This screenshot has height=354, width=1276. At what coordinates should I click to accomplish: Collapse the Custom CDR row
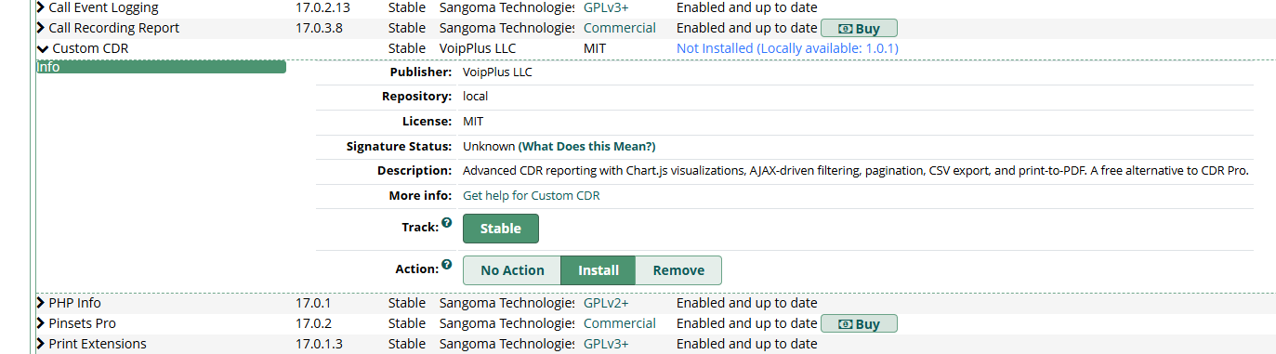pyautogui.click(x=42, y=48)
